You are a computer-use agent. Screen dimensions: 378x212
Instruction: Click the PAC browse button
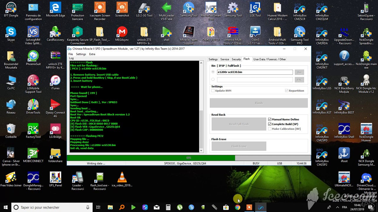pos(299,80)
